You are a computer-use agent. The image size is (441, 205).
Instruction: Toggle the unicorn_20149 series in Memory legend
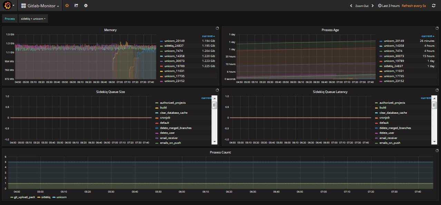tap(174, 41)
